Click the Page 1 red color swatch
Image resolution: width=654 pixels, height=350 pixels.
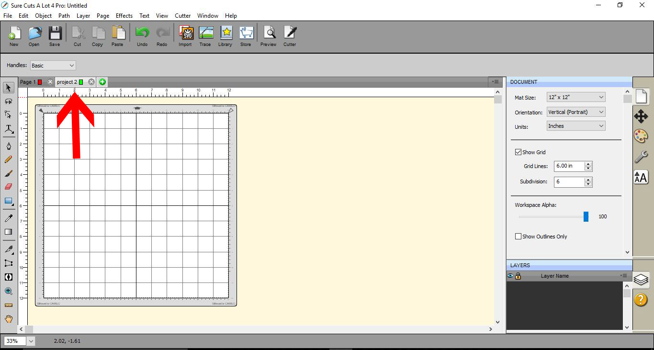[x=40, y=82]
